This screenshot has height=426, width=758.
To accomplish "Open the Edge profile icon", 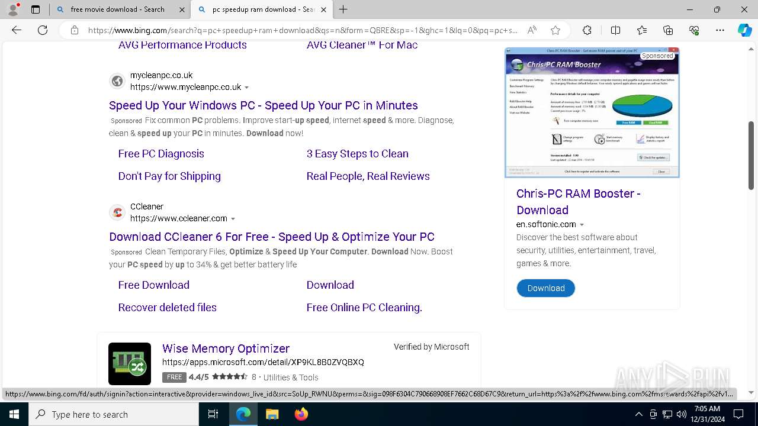I will click(13, 9).
